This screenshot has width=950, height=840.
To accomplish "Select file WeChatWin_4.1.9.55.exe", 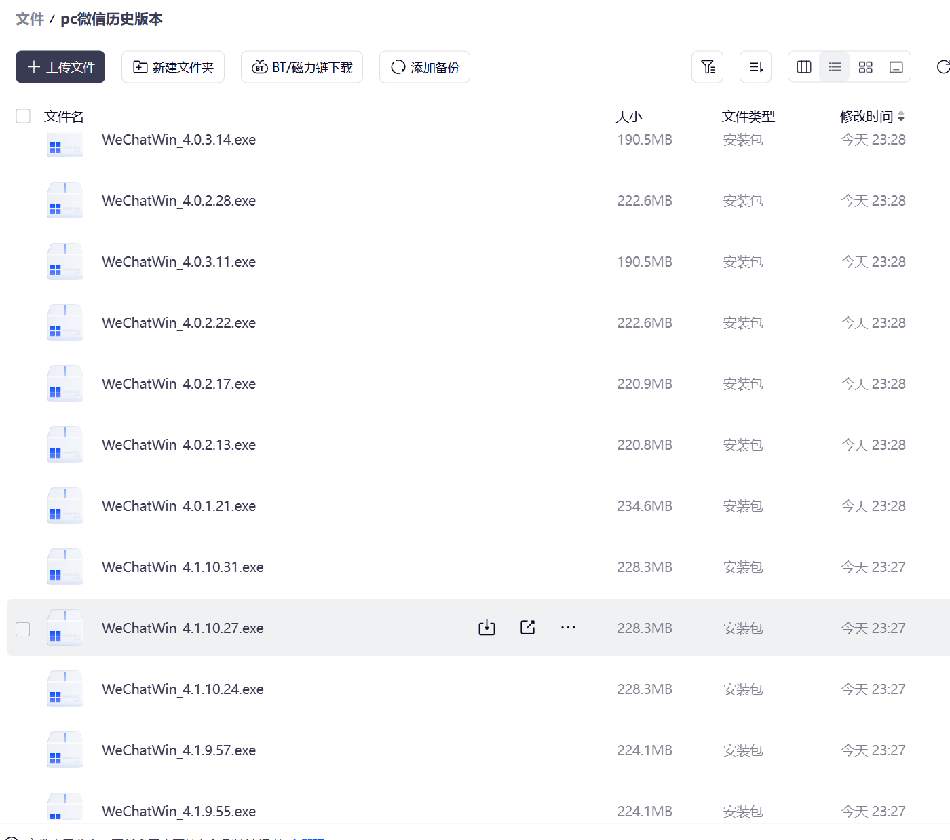I will click(x=179, y=812).
